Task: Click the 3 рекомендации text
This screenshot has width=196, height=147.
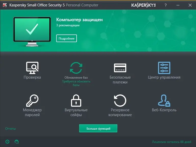Action: click(68, 25)
